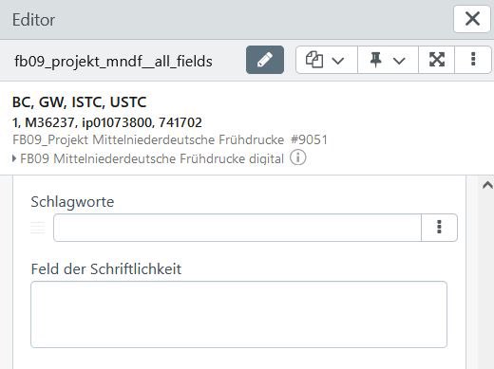Click the Schlagworte input field
The height and width of the screenshot is (369, 494).
237,228
